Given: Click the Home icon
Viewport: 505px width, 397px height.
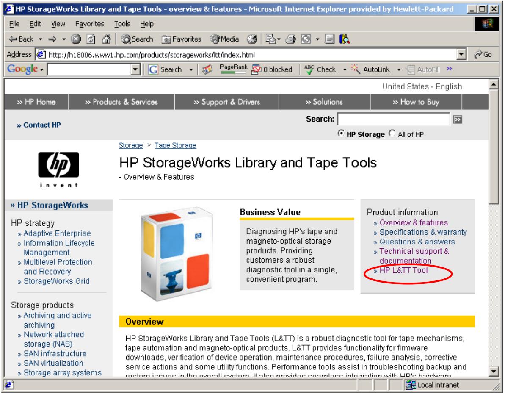Looking at the screenshot, I should pos(106,39).
